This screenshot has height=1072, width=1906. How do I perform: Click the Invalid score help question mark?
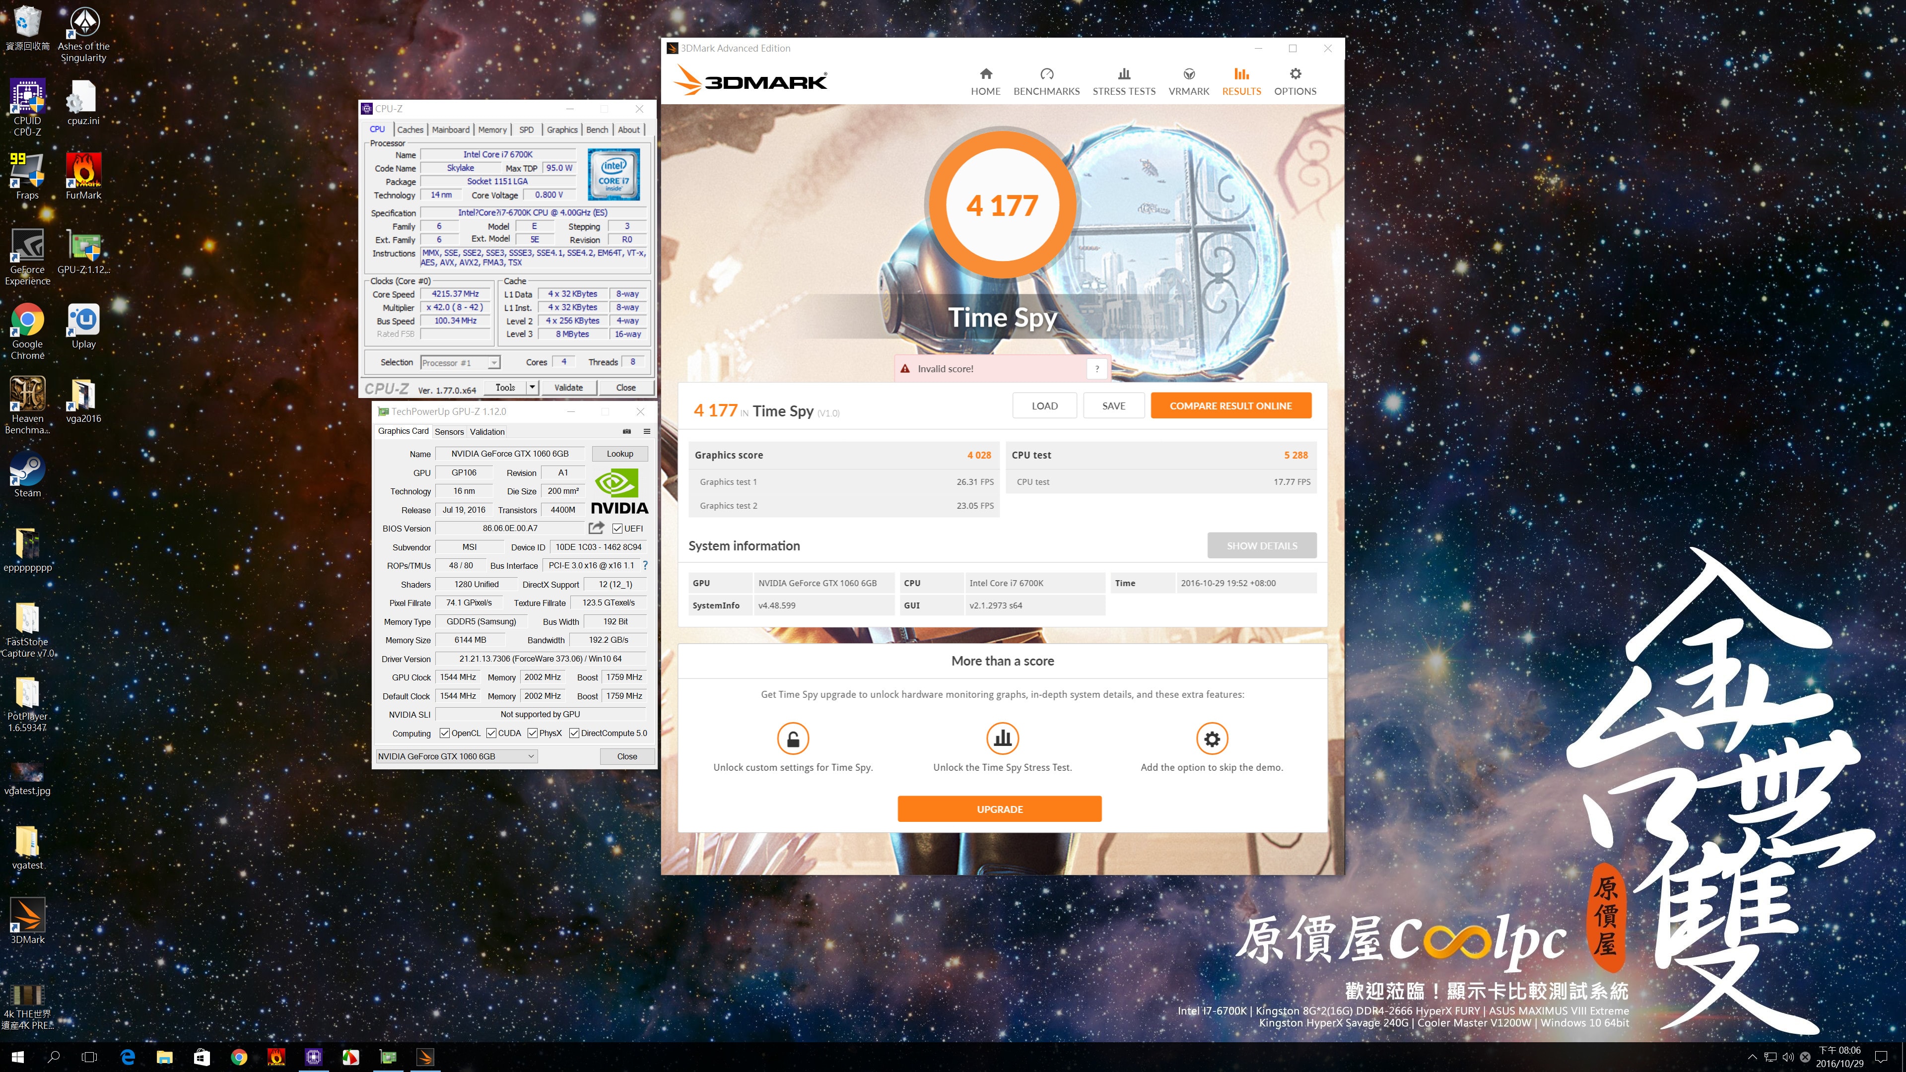1096,368
